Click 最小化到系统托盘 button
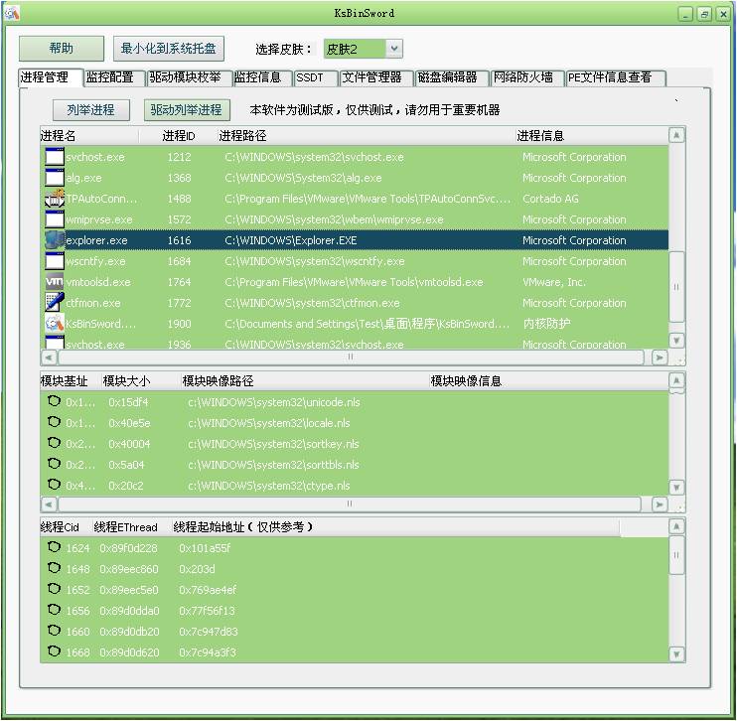 click(168, 49)
